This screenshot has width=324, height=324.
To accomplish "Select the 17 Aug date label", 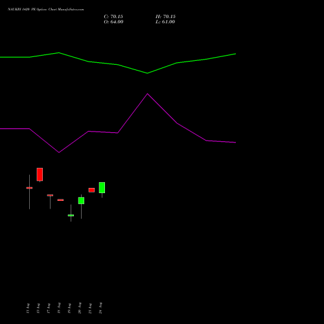I will (x=49, y=308).
